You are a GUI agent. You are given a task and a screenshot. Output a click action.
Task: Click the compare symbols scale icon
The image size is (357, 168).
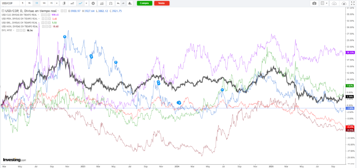[x=111, y=3]
